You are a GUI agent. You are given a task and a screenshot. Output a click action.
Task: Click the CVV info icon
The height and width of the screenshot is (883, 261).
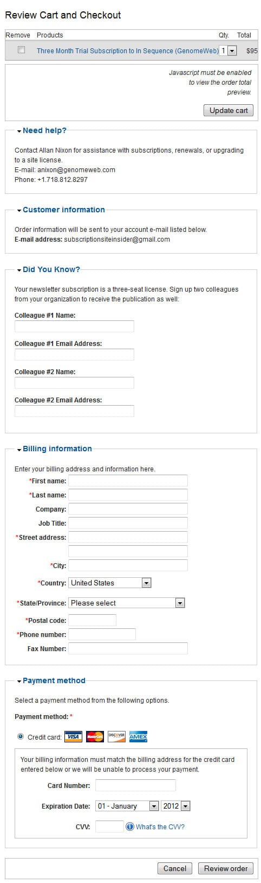click(x=130, y=827)
